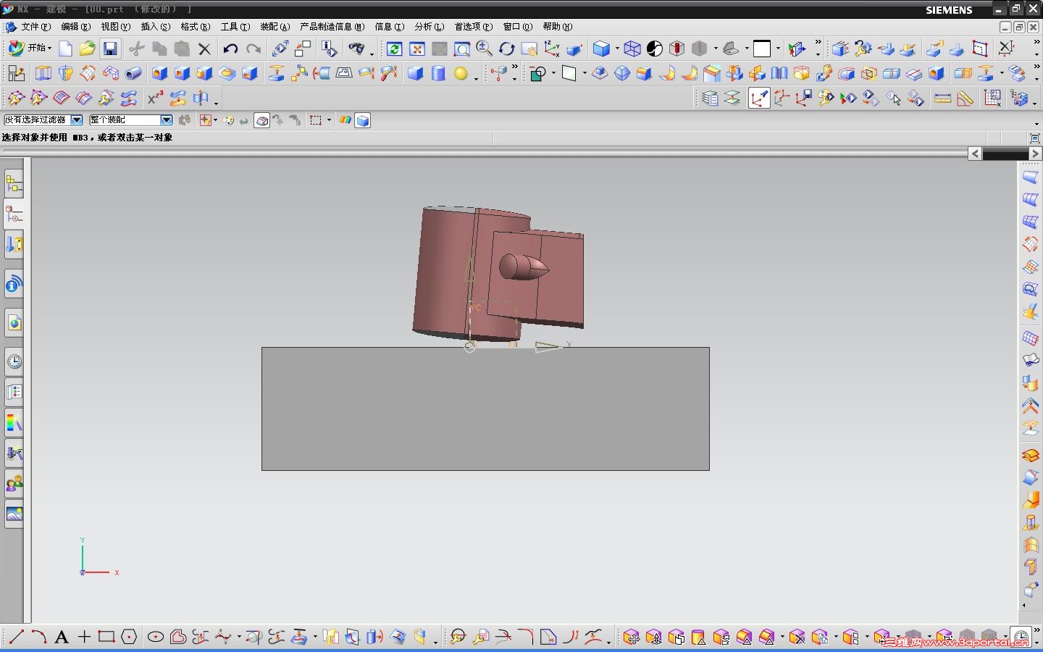1043x652 pixels.
Task: Expand the background color dropdown arrow
Action: tap(778, 49)
